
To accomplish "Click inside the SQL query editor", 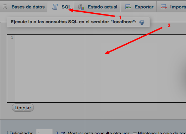I will [x=96, y=68].
